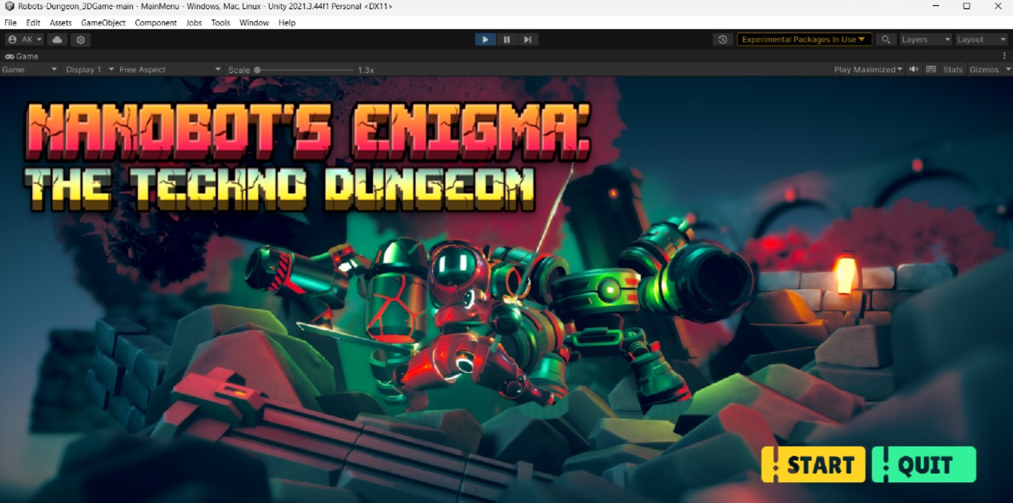Open the Assets menu

[x=61, y=22]
